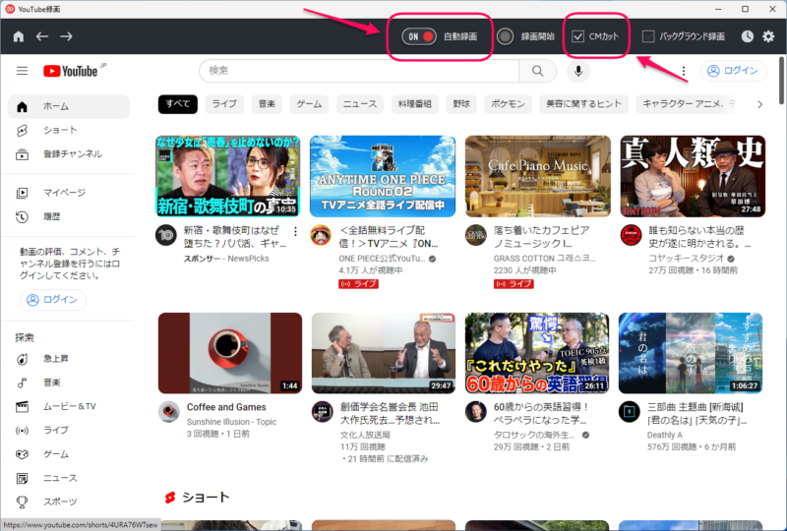Open the YouTube hamburger guide menu
The height and width of the screenshot is (531, 787).
[x=22, y=71]
